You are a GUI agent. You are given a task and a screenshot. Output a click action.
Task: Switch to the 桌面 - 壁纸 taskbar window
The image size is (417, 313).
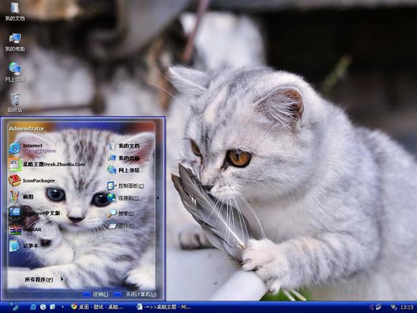pos(97,307)
